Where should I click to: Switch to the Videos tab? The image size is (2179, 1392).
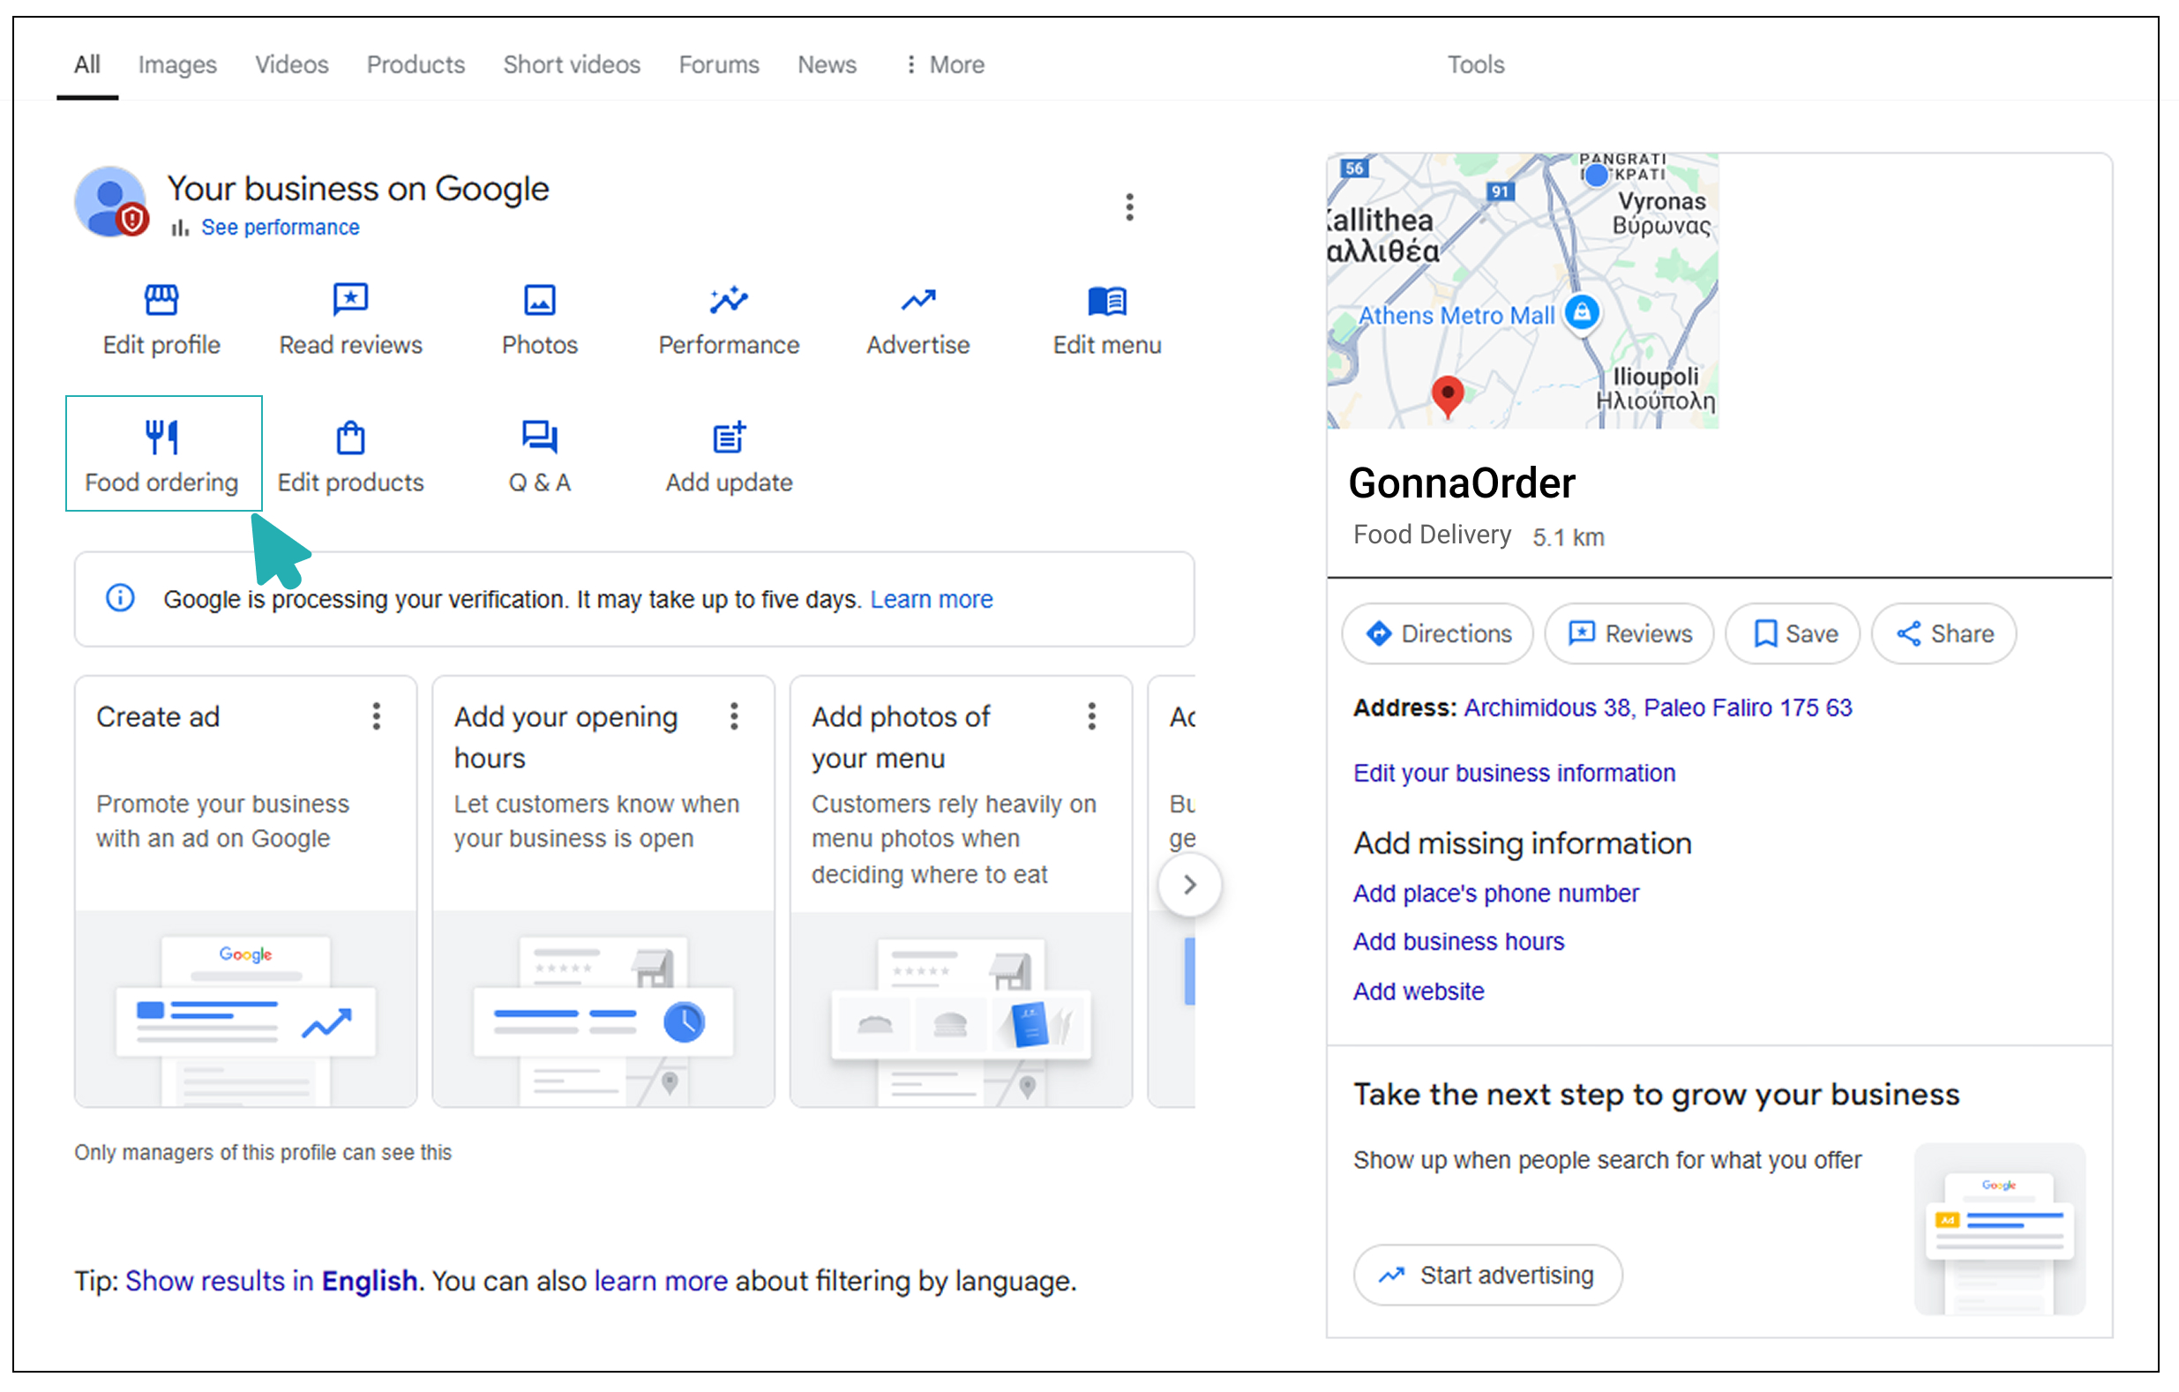pos(291,64)
